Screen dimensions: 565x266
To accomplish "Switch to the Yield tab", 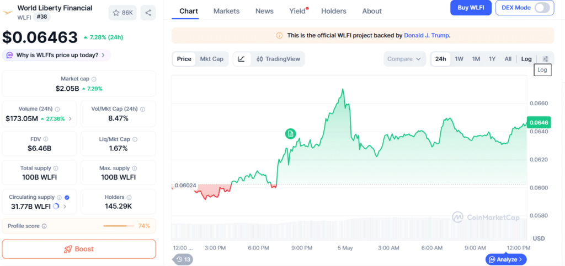I will tap(297, 11).
